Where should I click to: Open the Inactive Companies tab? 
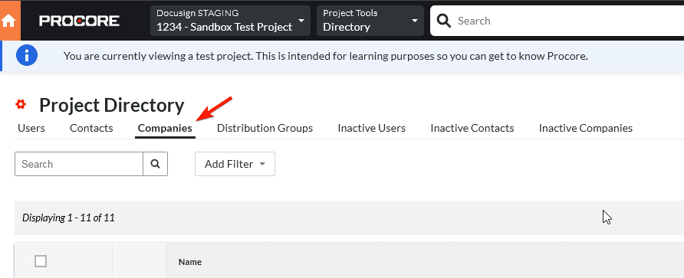coord(585,128)
